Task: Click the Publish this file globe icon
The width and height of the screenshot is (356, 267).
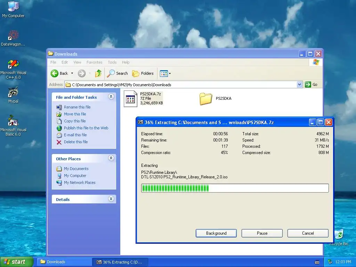Action: tap(59, 128)
